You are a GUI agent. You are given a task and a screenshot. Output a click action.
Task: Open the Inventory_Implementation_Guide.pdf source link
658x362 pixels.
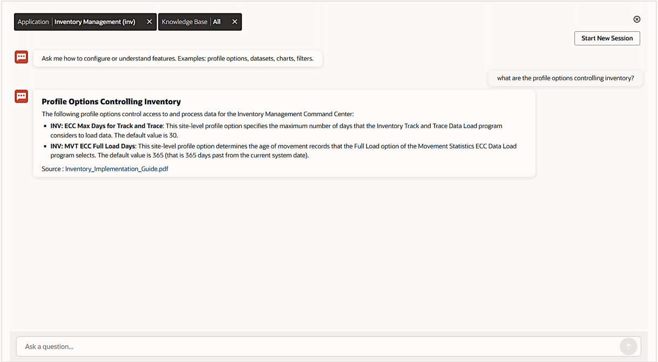point(117,169)
